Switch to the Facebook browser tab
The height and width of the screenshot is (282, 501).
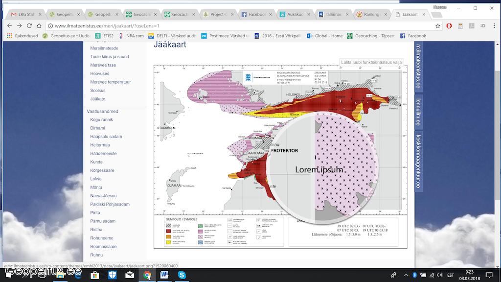[257, 14]
